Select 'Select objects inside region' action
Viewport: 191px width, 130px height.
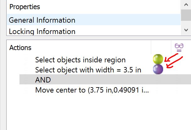click(80, 60)
